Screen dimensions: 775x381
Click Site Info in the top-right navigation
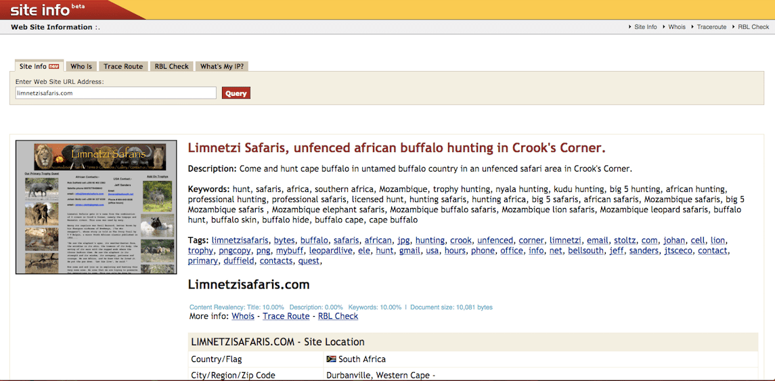tap(645, 27)
